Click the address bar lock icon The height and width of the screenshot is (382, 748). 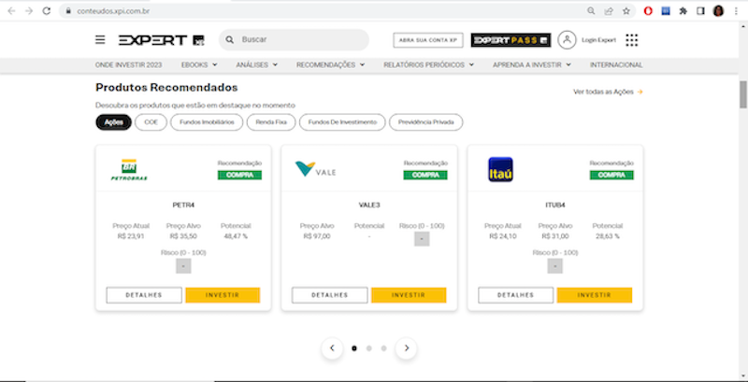coord(68,11)
